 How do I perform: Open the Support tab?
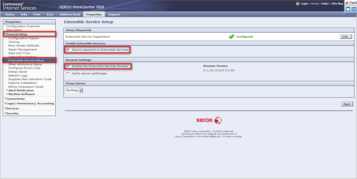pyautogui.click(x=114, y=14)
